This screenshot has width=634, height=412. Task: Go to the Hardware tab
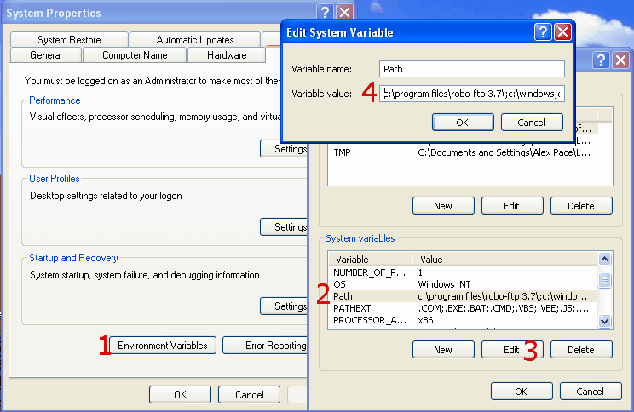pyautogui.click(x=227, y=55)
